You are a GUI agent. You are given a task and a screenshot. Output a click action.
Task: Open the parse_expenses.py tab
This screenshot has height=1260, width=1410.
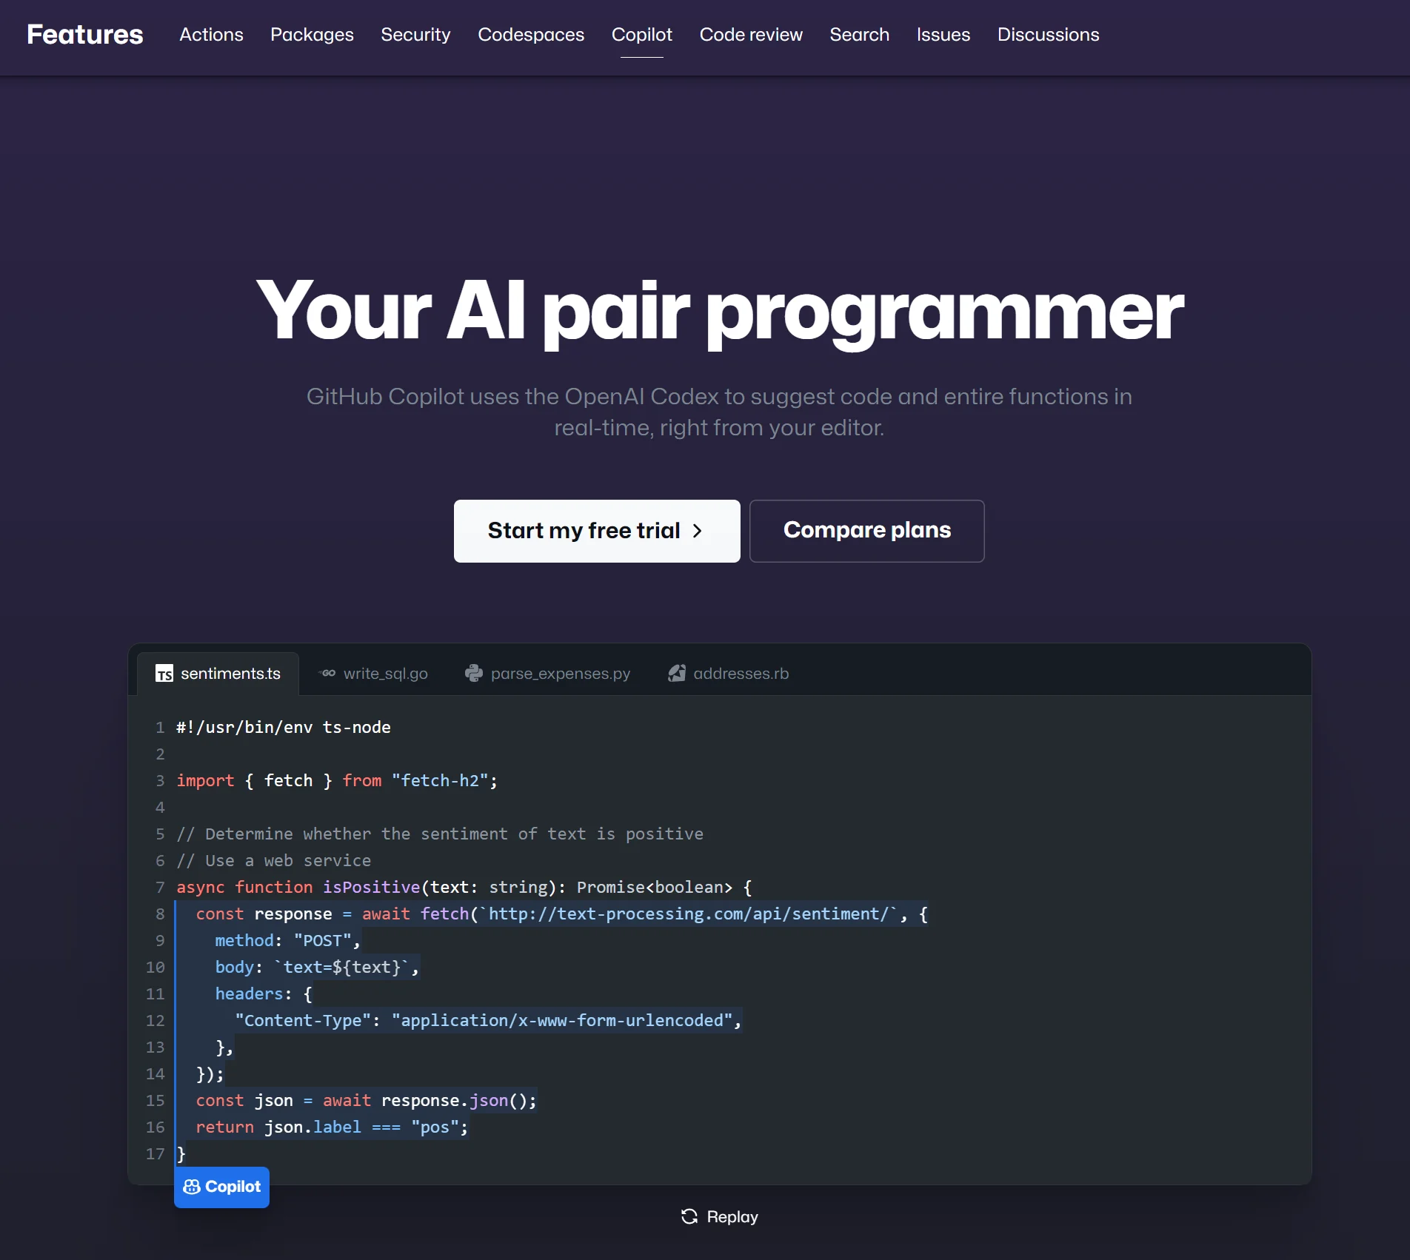click(560, 673)
